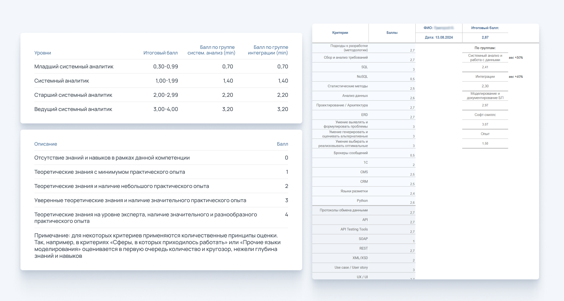Click the 'вес +40%' weight note
Viewport: 564px width, 301px height.
pyautogui.click(x=516, y=77)
